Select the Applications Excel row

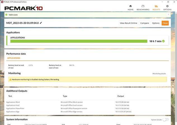(87, 105)
